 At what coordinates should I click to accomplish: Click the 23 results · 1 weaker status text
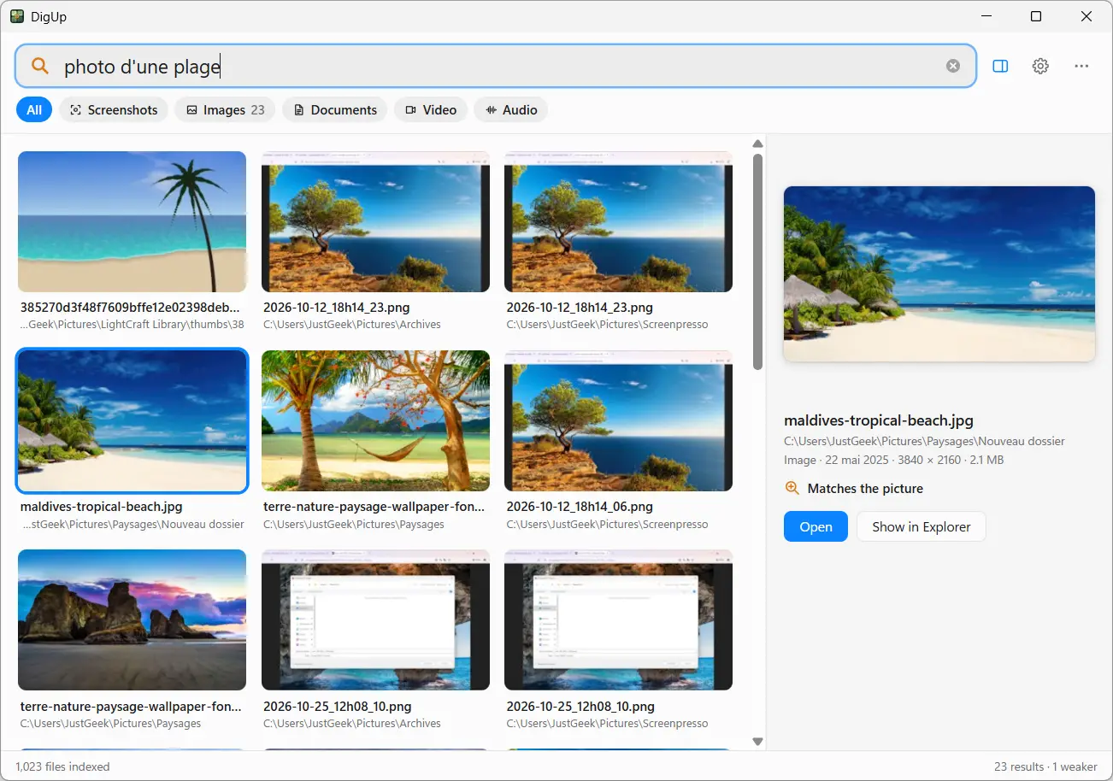tap(1045, 766)
